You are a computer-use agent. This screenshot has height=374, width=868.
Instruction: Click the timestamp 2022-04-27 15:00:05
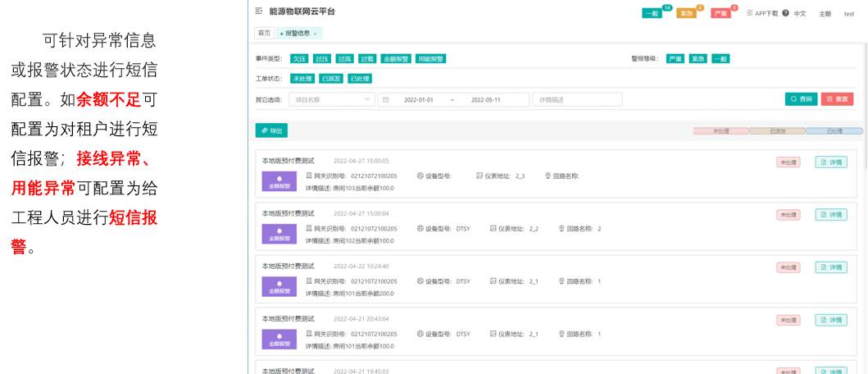click(361, 162)
